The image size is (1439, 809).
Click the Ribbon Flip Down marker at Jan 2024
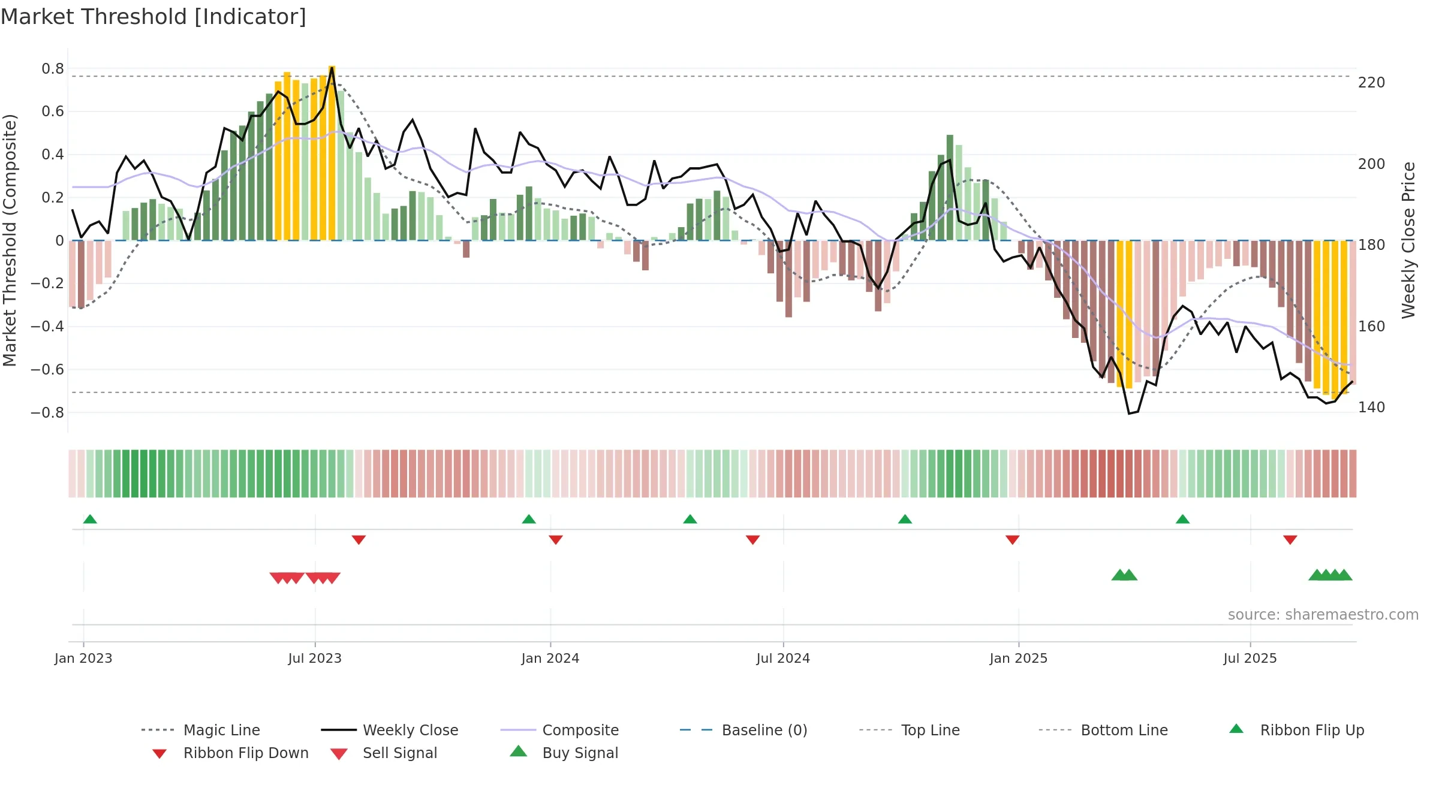(556, 540)
